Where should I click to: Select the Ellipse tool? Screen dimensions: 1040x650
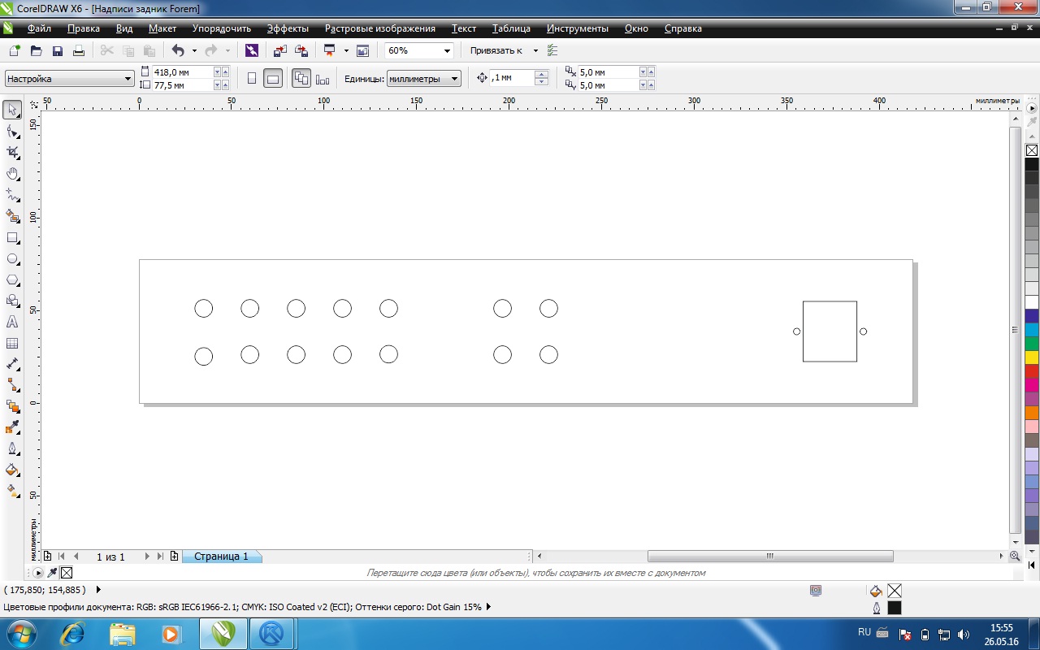point(12,259)
